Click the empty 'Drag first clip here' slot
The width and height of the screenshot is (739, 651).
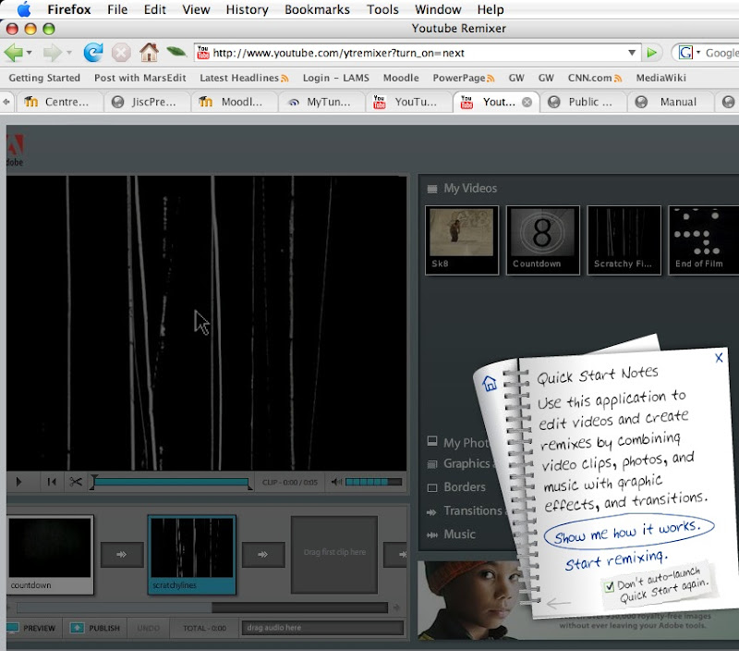click(x=334, y=554)
